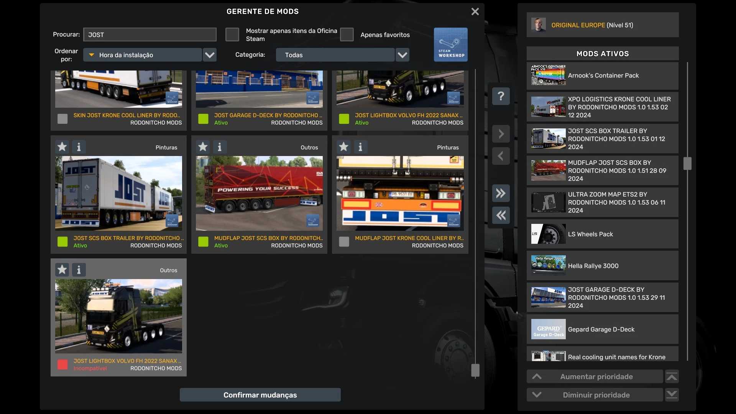The image size is (736, 414).
Task: Click SKIN JOST KRONE COOL LINER mod title
Action: pos(127,115)
